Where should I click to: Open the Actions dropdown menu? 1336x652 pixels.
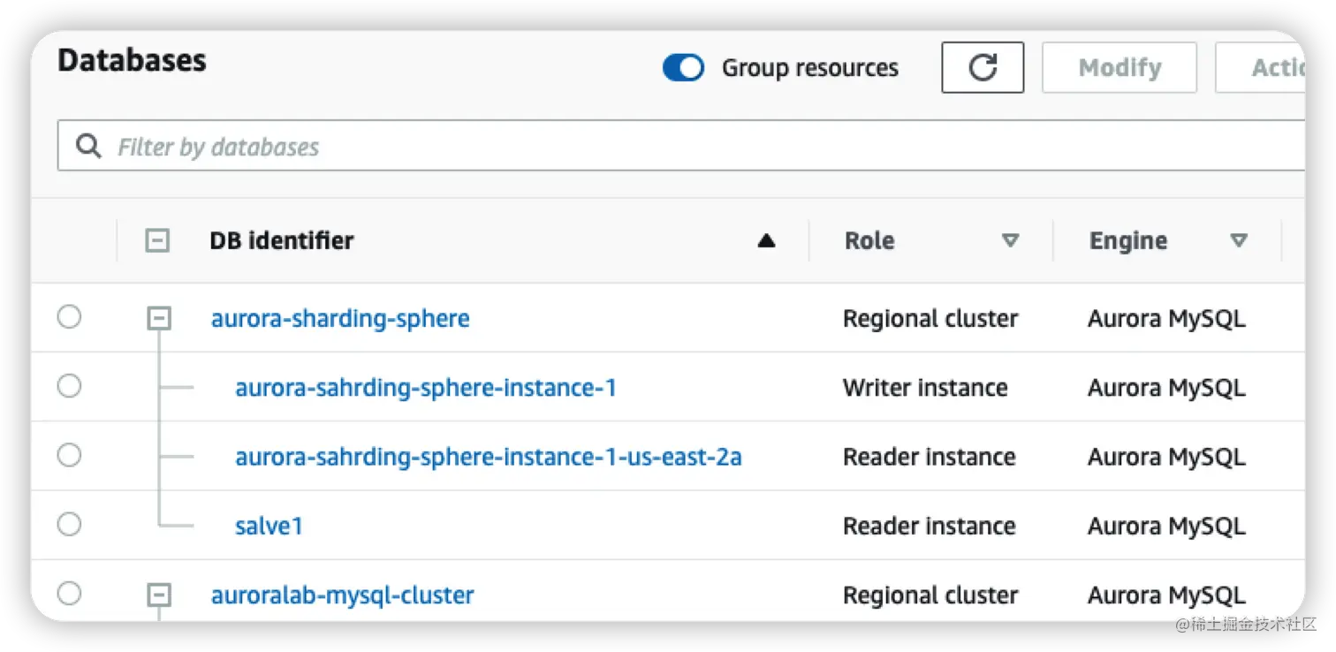click(1272, 67)
